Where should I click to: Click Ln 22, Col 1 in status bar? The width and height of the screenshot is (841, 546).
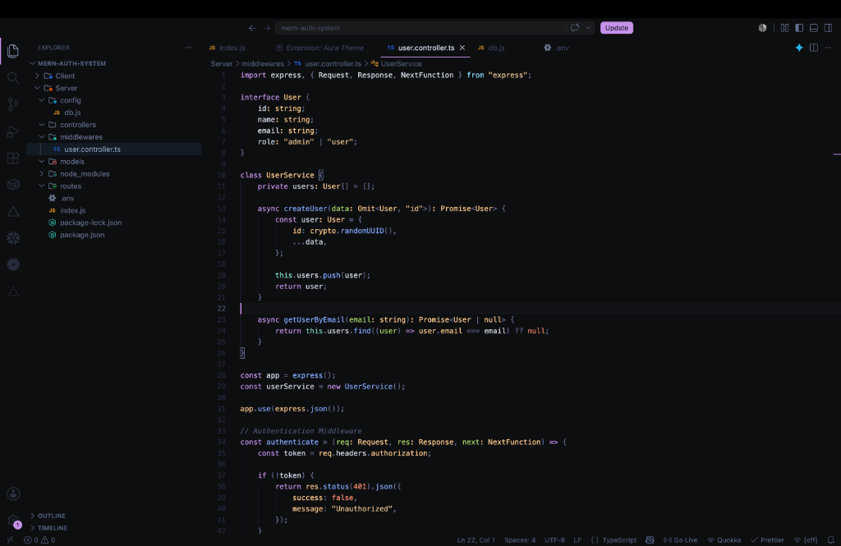(476, 540)
